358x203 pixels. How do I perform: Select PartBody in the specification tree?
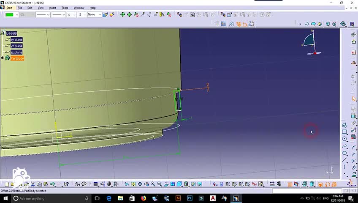[17, 58]
